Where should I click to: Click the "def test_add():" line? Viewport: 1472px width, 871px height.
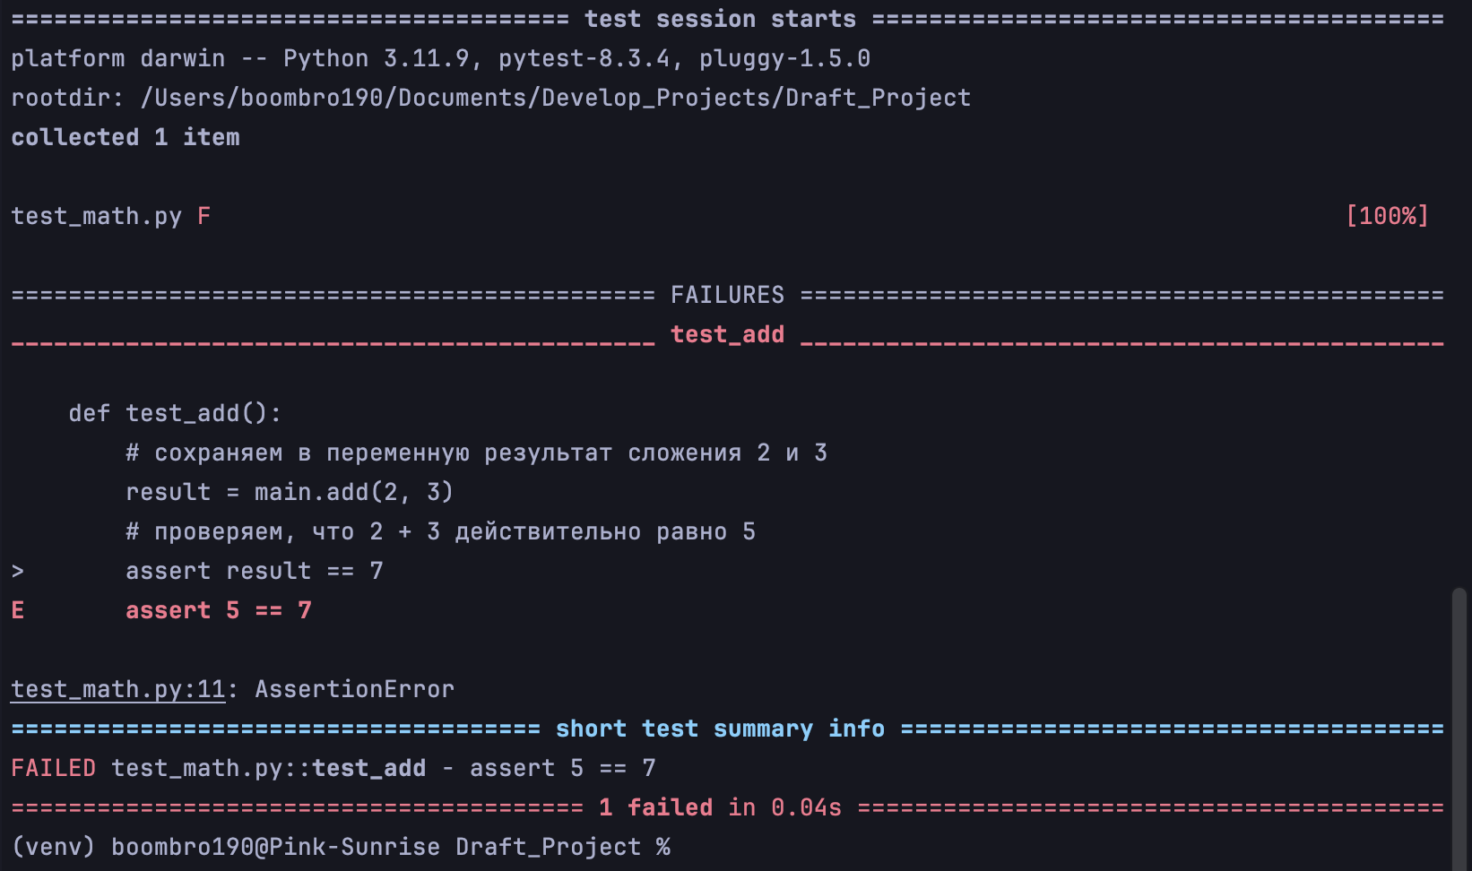click(x=175, y=413)
